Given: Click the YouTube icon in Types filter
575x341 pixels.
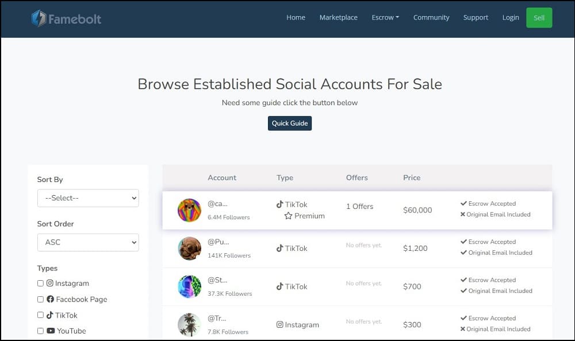Looking at the screenshot, I should click(51, 331).
